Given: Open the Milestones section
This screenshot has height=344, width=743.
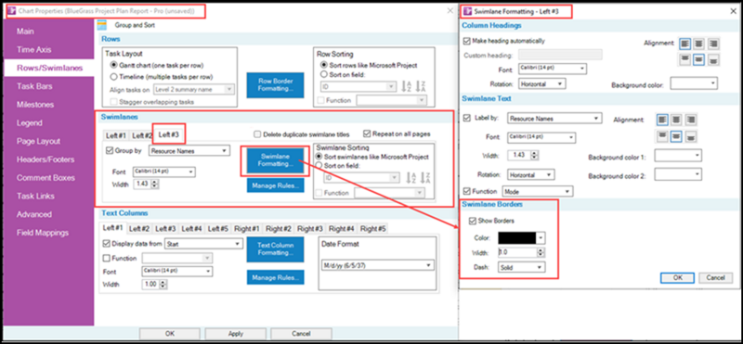Looking at the screenshot, I should pos(35,105).
